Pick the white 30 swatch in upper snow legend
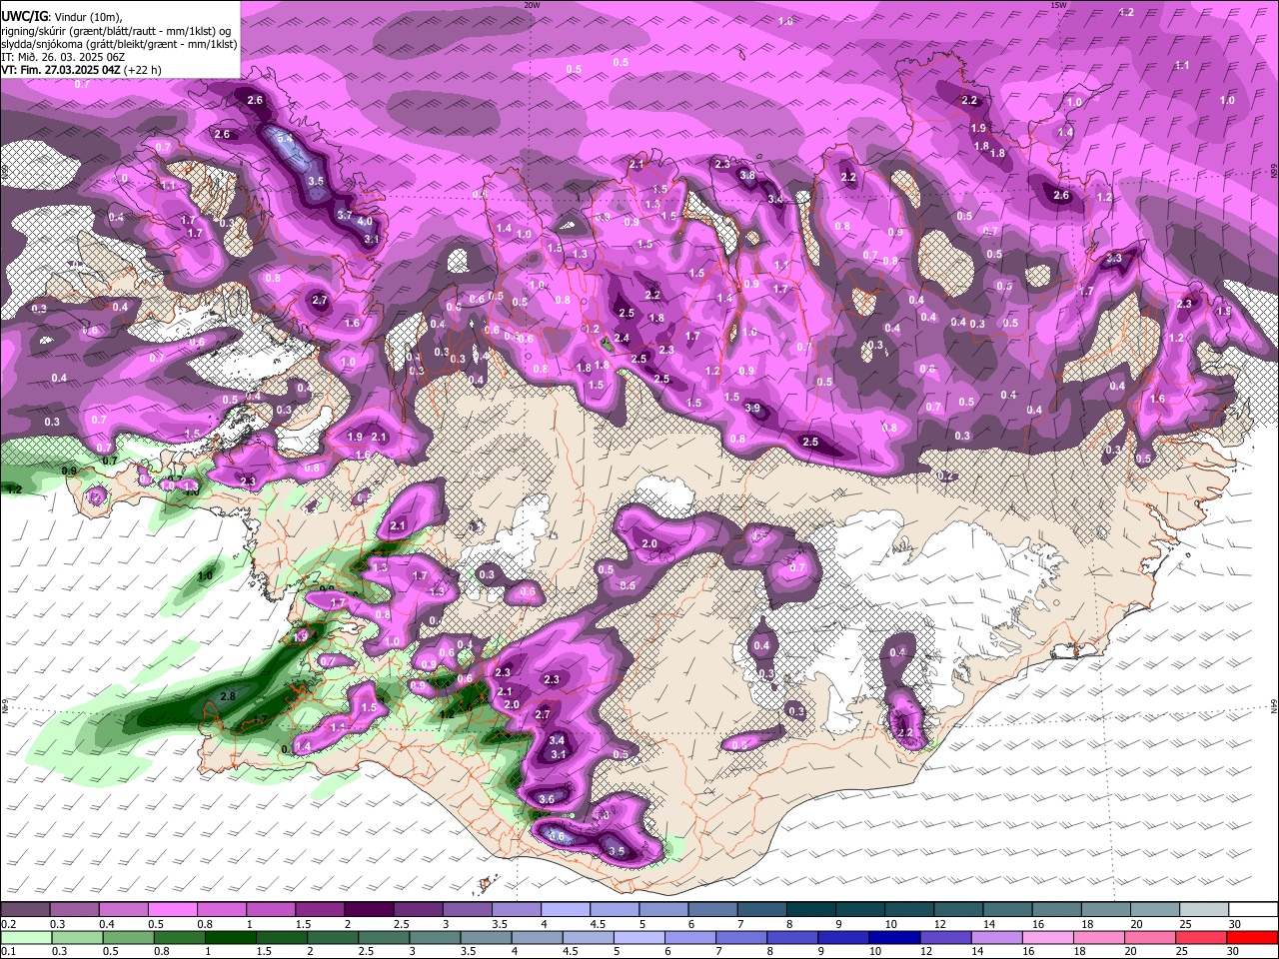1279x959 pixels. [1254, 910]
